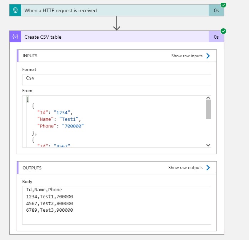Open raw inputs via the blue chevron
249x240 pixels.
(208, 56)
